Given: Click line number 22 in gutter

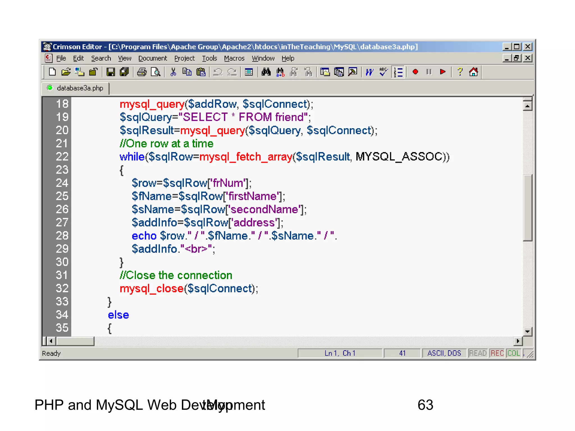Looking at the screenshot, I should click(62, 157).
